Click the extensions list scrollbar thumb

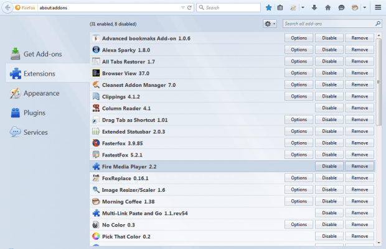[x=379, y=81]
